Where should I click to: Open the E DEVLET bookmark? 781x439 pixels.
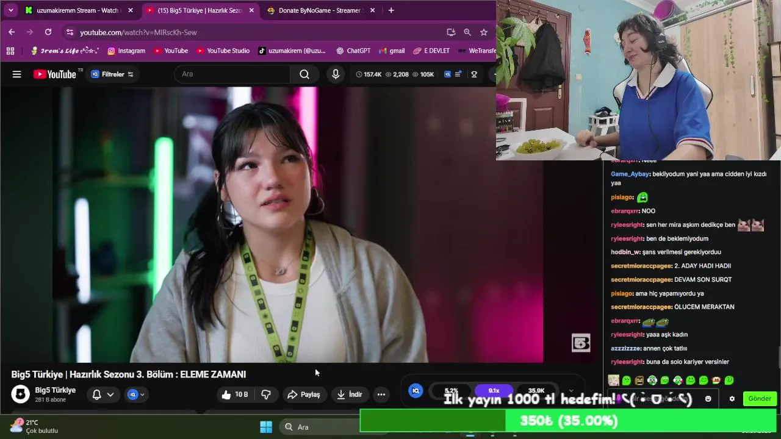[431, 51]
